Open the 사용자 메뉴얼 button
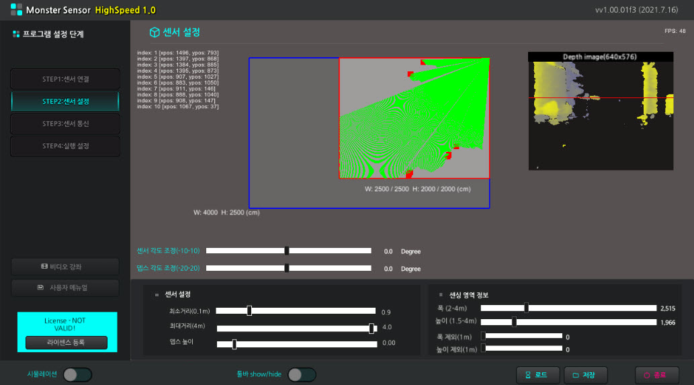 click(x=66, y=288)
